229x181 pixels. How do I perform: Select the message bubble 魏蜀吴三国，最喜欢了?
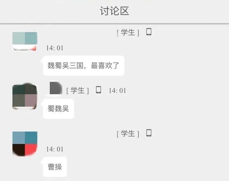pyautogui.click(x=84, y=65)
